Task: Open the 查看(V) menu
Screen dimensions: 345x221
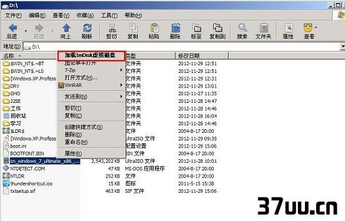Action: 61,15
